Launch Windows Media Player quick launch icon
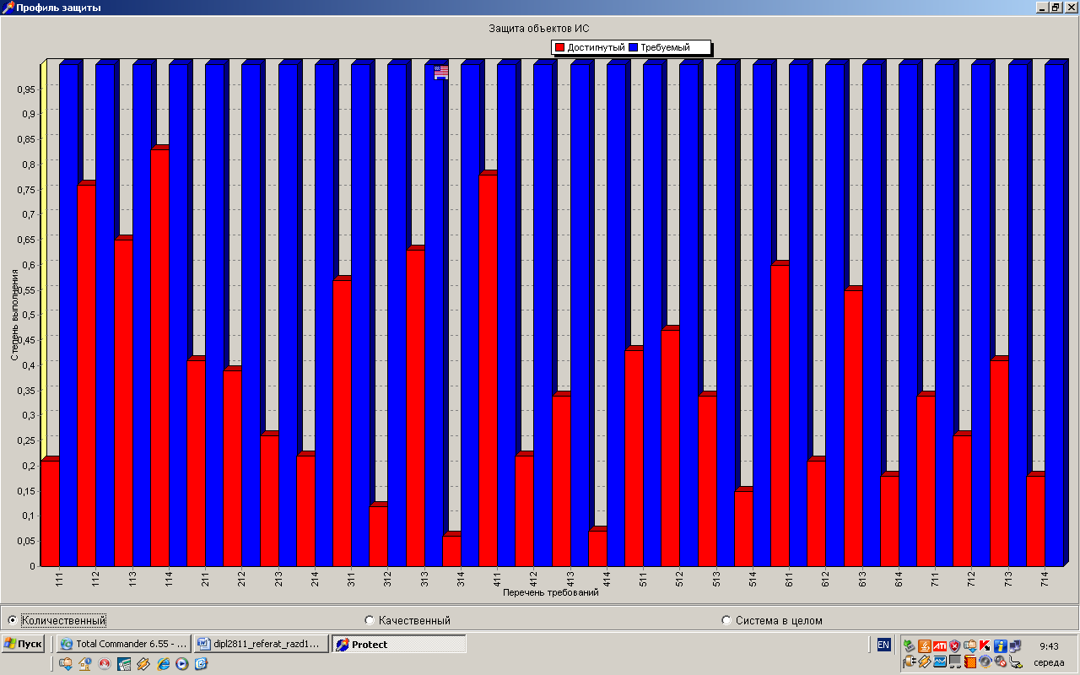This screenshot has width=1080, height=675. [181, 663]
